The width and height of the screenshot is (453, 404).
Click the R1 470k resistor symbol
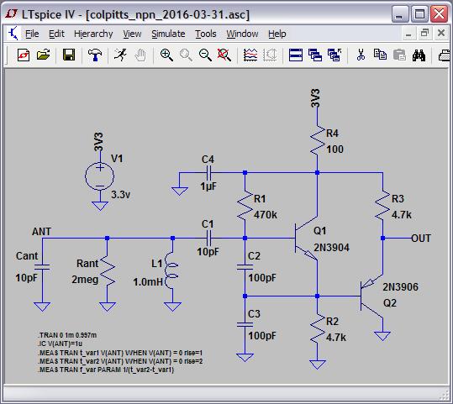pos(245,206)
